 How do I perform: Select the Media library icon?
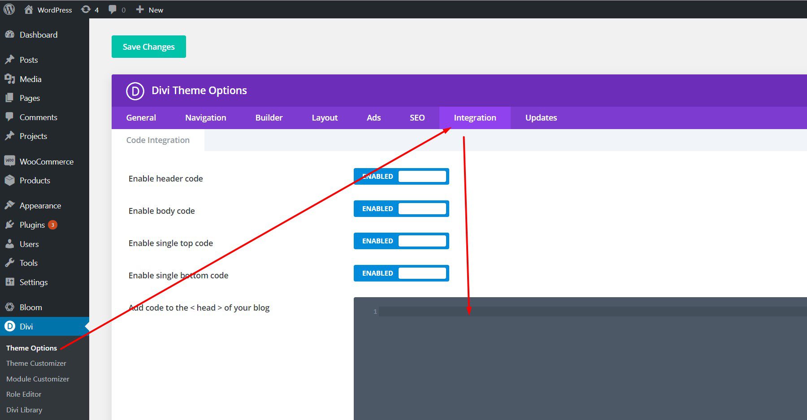pos(10,79)
